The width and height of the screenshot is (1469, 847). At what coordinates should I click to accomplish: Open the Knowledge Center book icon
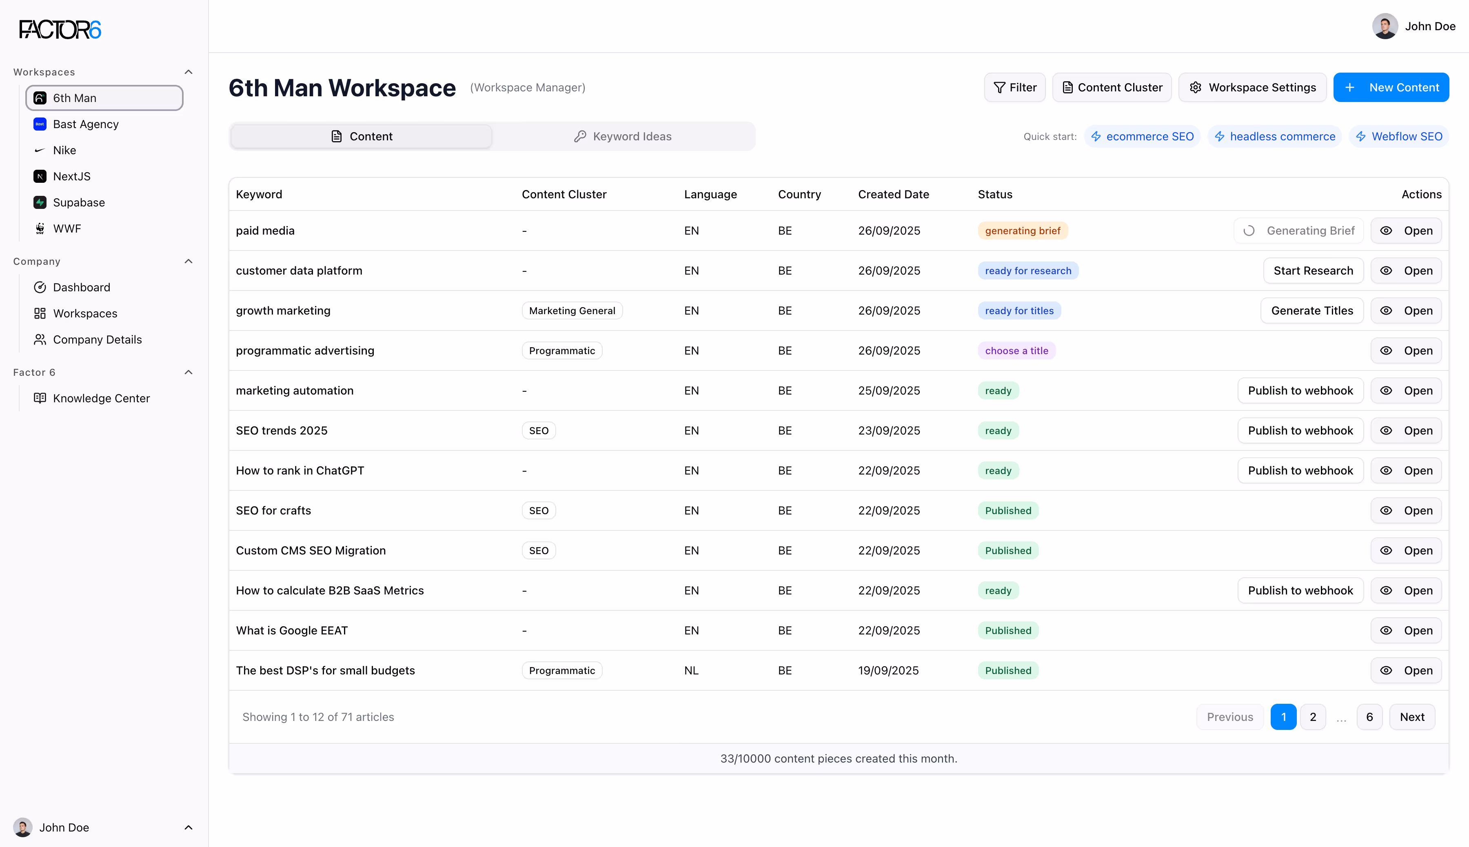click(x=40, y=398)
